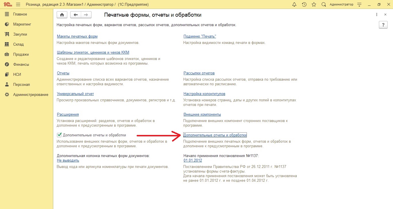393x209 pixels.
Task: Open Настройка колонтитулов link
Action: coord(204,94)
